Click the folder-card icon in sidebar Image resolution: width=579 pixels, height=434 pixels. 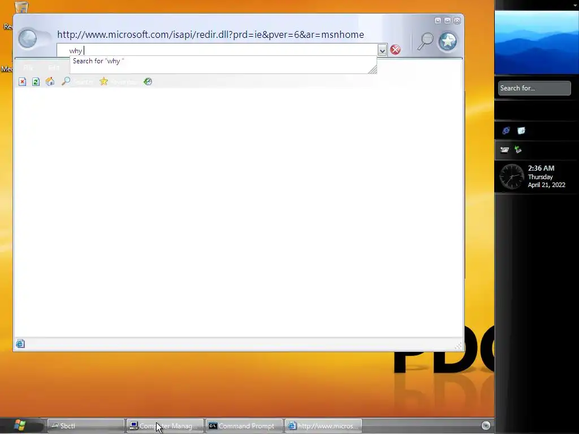(504, 149)
